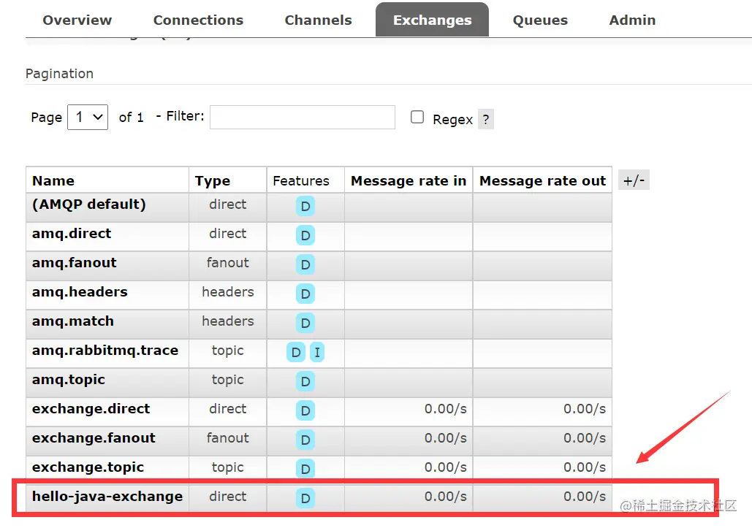The height and width of the screenshot is (528, 752).
Task: Collapse the Pagination section heading
Action: point(59,74)
